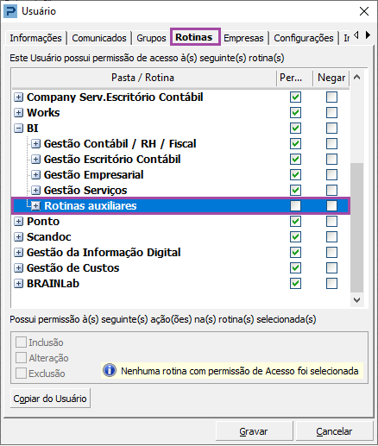Expand the BRAINLab folder
This screenshot has height=446, width=378.
(x=18, y=284)
